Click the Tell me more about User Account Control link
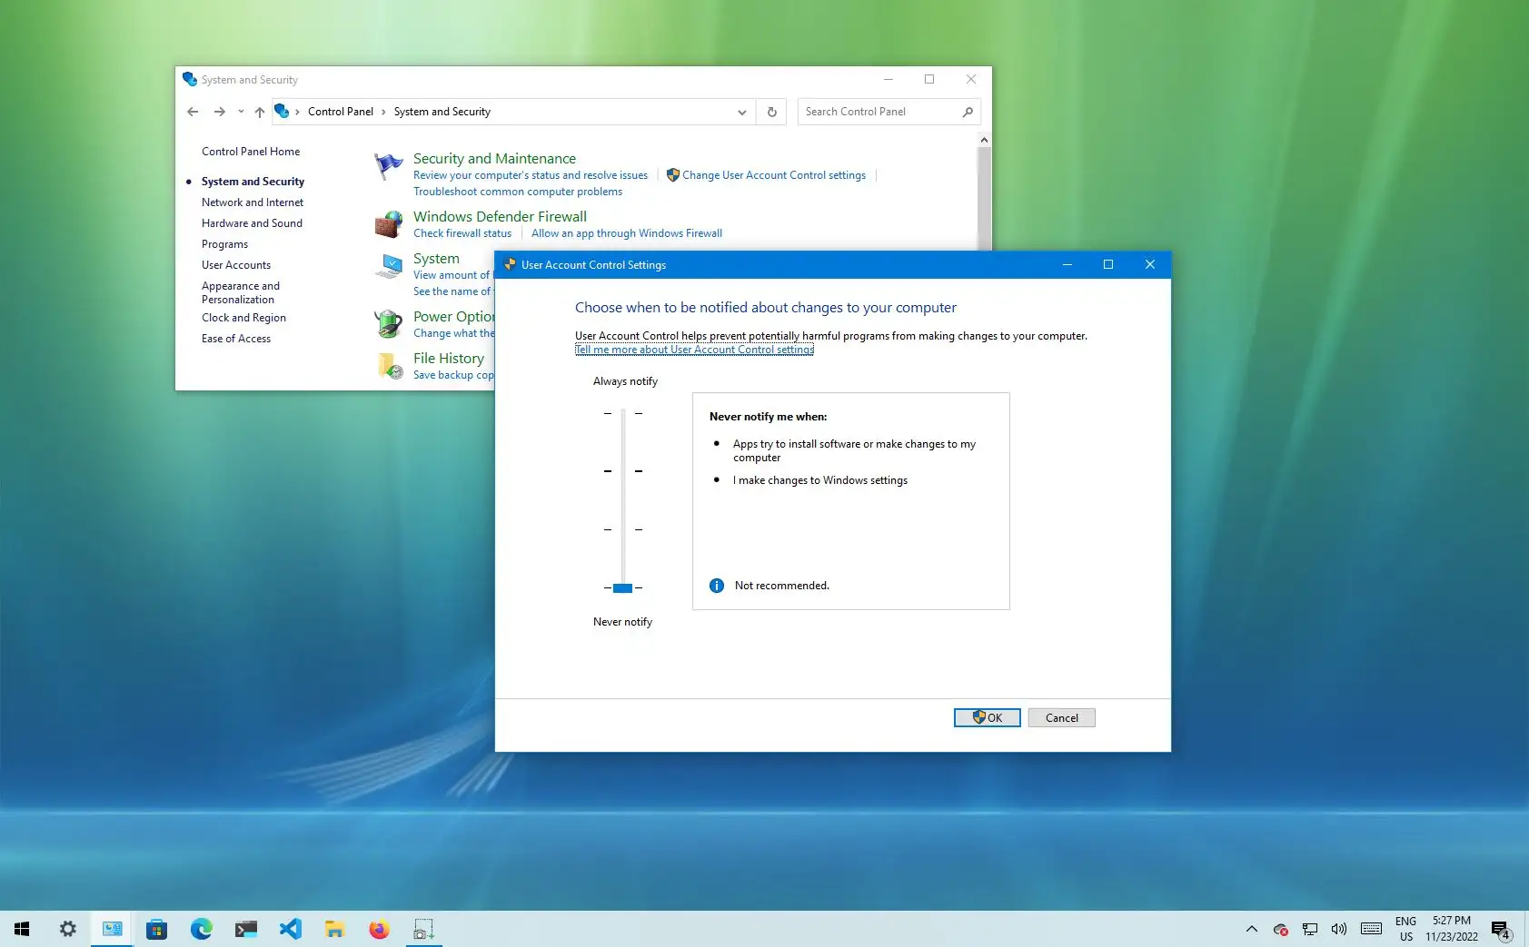This screenshot has height=947, width=1529. 694,350
